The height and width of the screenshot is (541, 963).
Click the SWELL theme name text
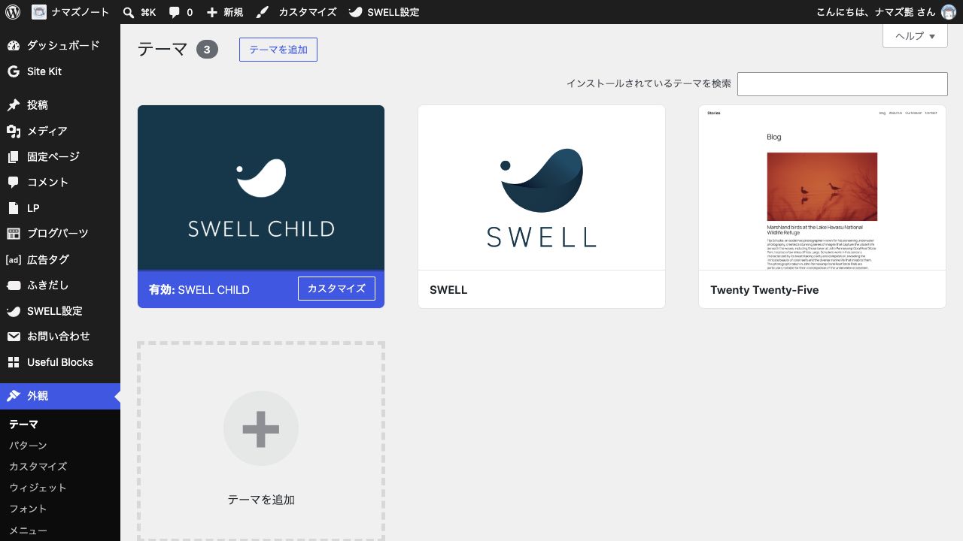[448, 290]
